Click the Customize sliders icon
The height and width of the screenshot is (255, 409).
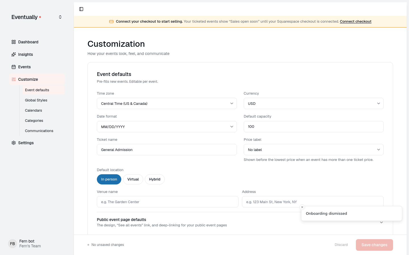click(x=14, y=79)
